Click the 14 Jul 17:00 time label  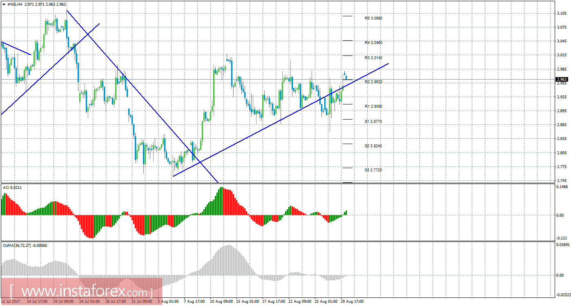click(x=37, y=302)
